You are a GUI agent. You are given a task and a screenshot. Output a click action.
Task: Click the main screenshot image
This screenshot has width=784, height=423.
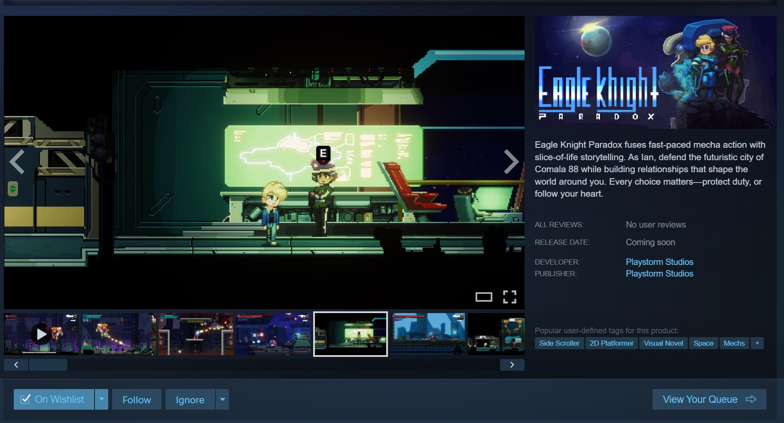tap(264, 162)
